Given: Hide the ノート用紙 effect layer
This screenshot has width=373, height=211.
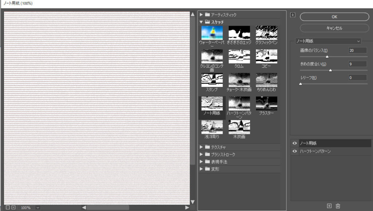Looking at the screenshot, I should click(295, 143).
